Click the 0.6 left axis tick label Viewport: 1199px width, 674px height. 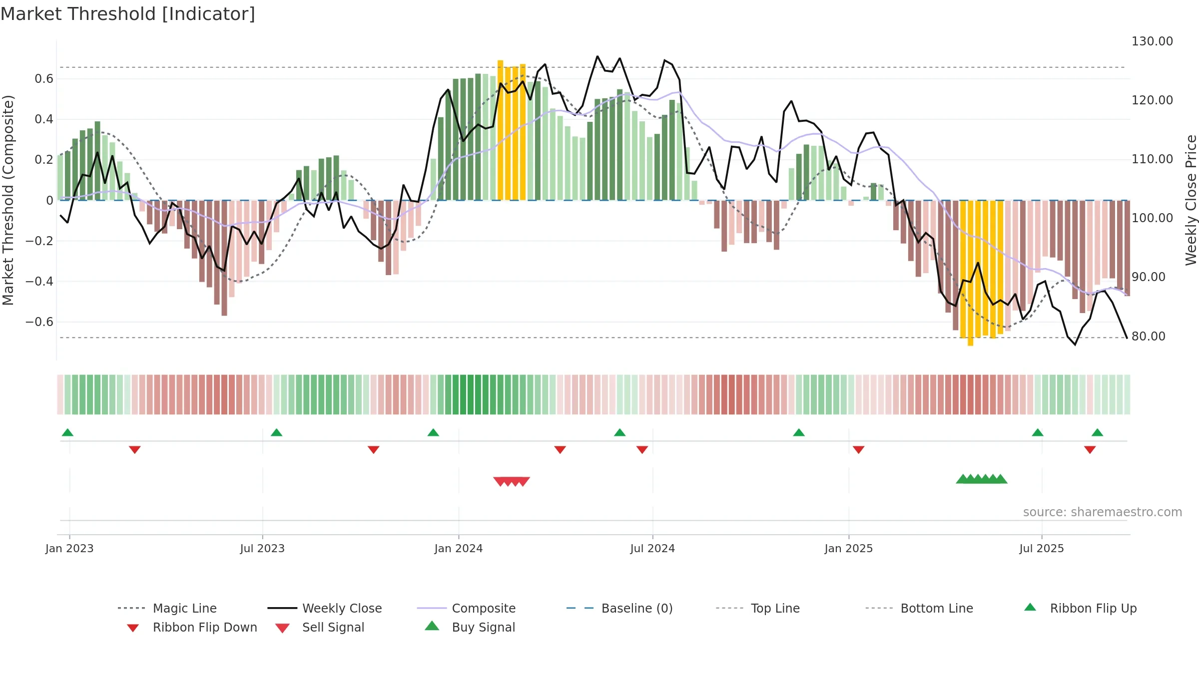point(44,79)
